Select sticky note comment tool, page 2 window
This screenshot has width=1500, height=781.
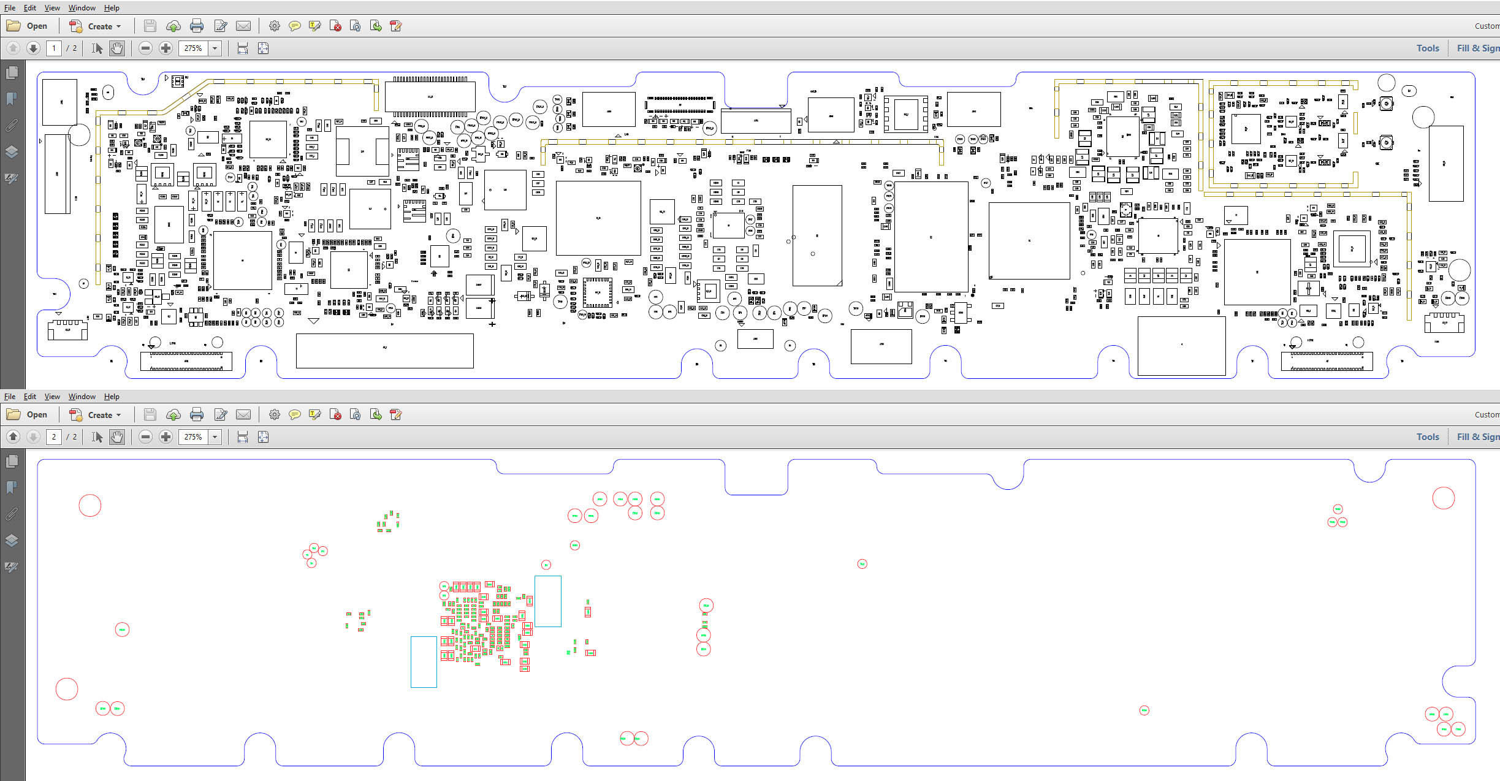(x=295, y=415)
